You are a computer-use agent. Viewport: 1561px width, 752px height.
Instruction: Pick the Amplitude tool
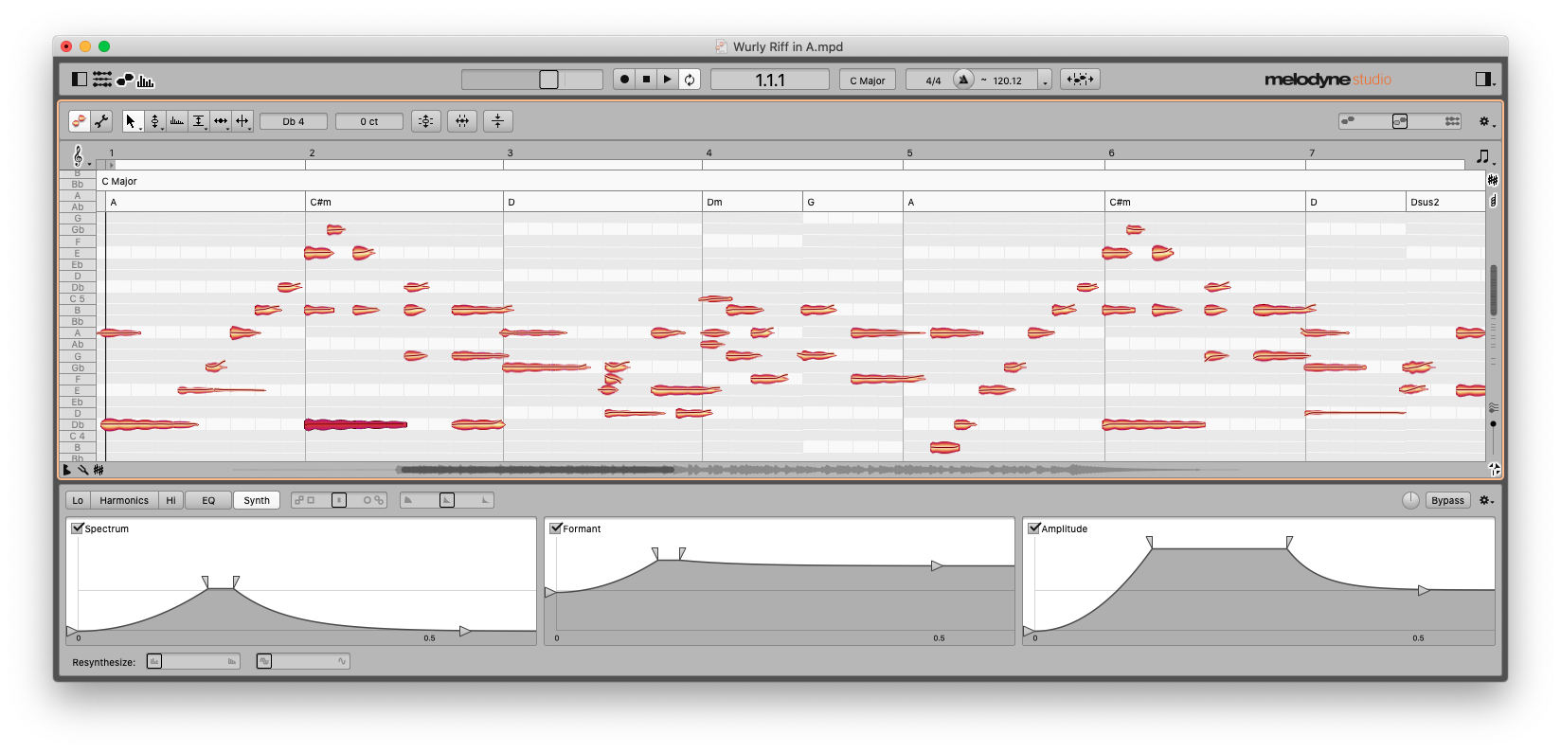pos(198,121)
